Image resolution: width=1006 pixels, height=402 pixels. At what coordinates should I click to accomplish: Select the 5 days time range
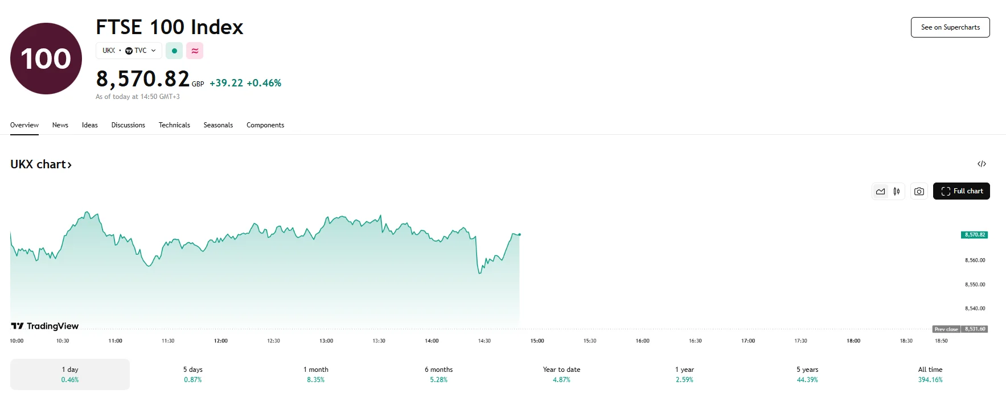192,374
